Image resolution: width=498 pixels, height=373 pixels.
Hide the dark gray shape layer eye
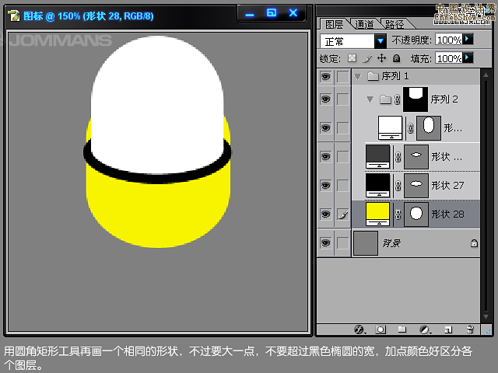[325, 157]
